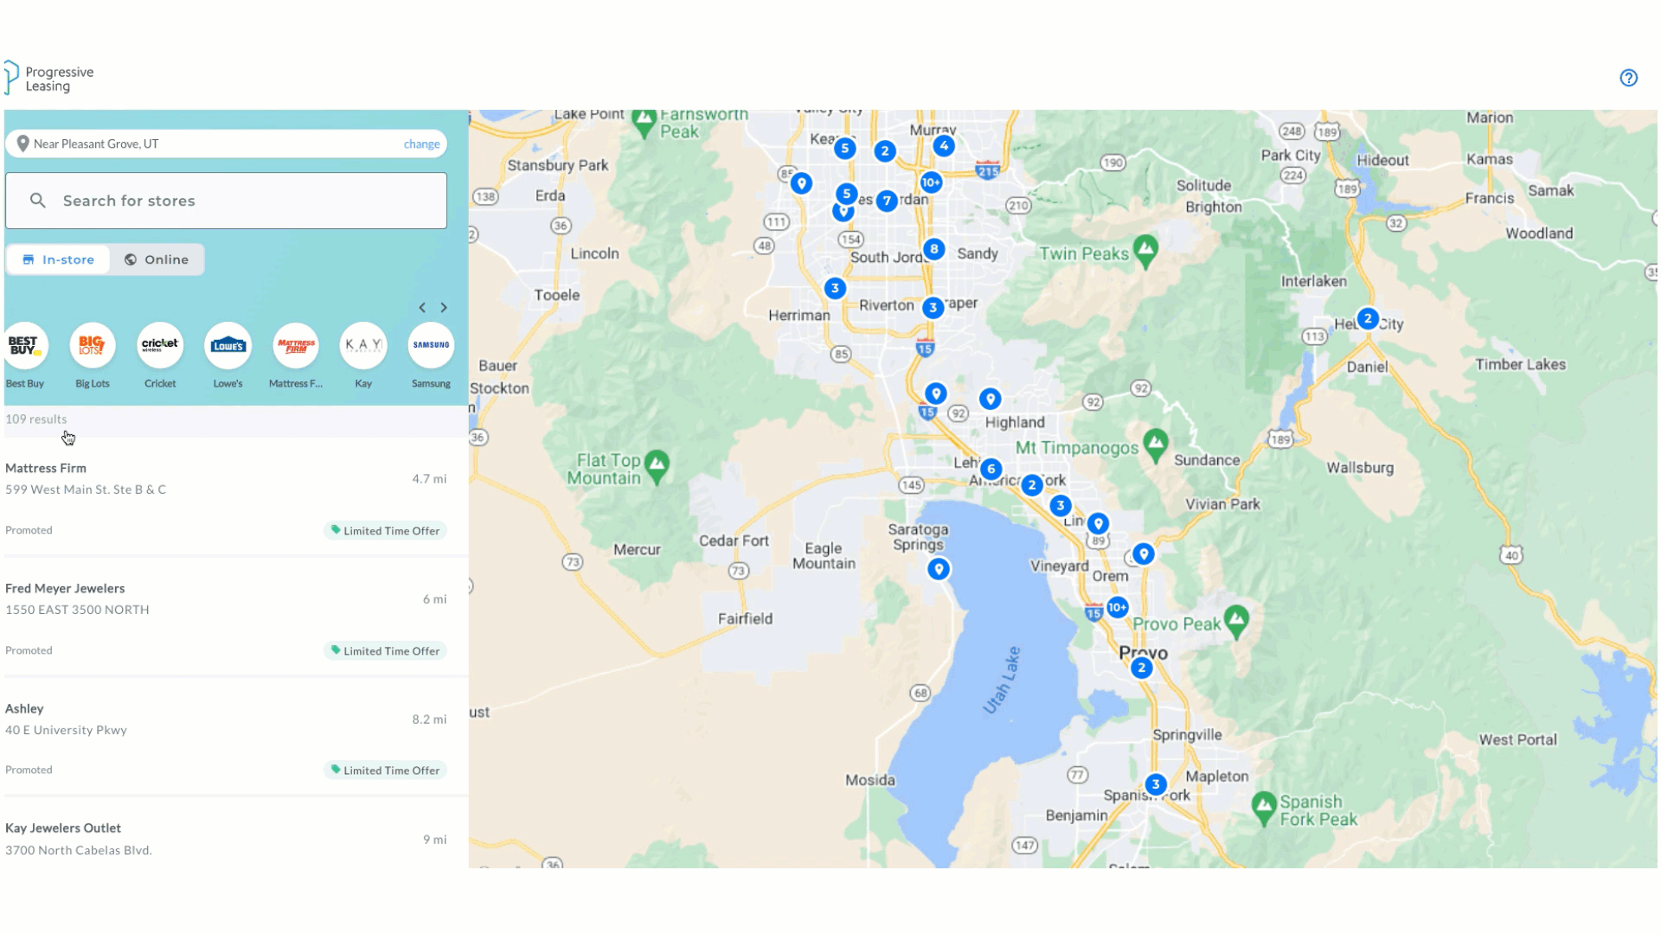Open the help question mark icon
Image resolution: width=1661 pixels, height=934 pixels.
pyautogui.click(x=1628, y=78)
